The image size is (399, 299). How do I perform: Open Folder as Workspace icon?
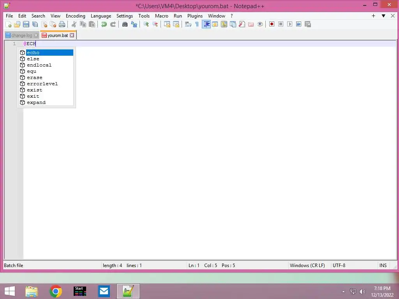click(x=251, y=24)
